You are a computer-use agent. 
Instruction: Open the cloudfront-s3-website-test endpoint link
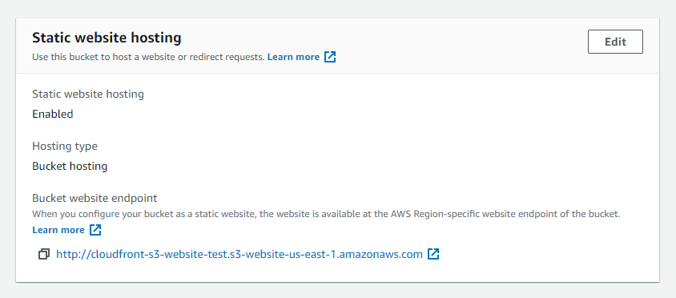(239, 255)
